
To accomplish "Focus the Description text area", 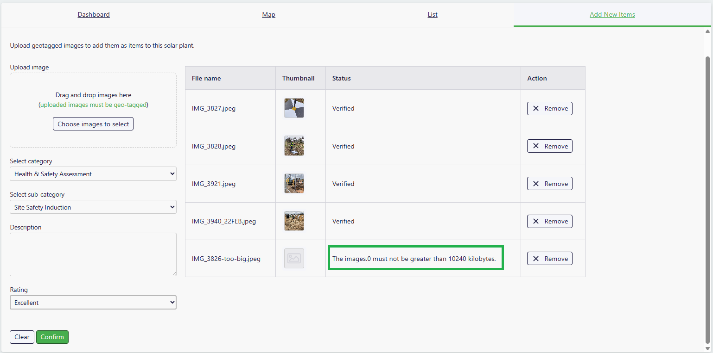I will click(93, 254).
